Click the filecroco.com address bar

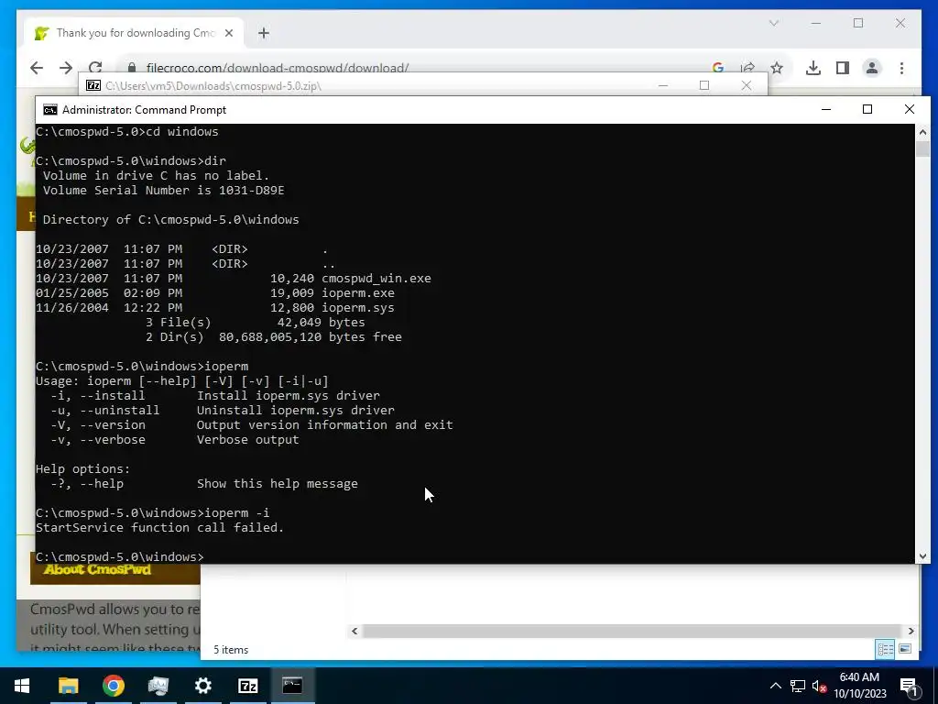click(278, 68)
